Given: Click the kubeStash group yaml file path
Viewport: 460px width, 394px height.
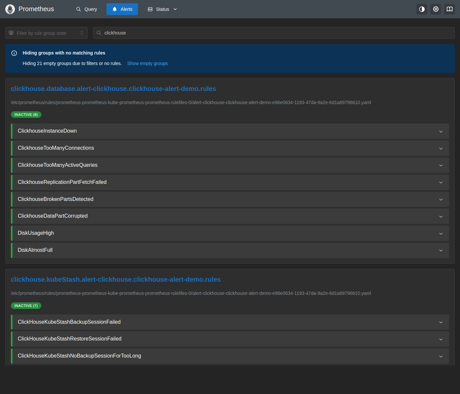Looking at the screenshot, I should point(191,293).
